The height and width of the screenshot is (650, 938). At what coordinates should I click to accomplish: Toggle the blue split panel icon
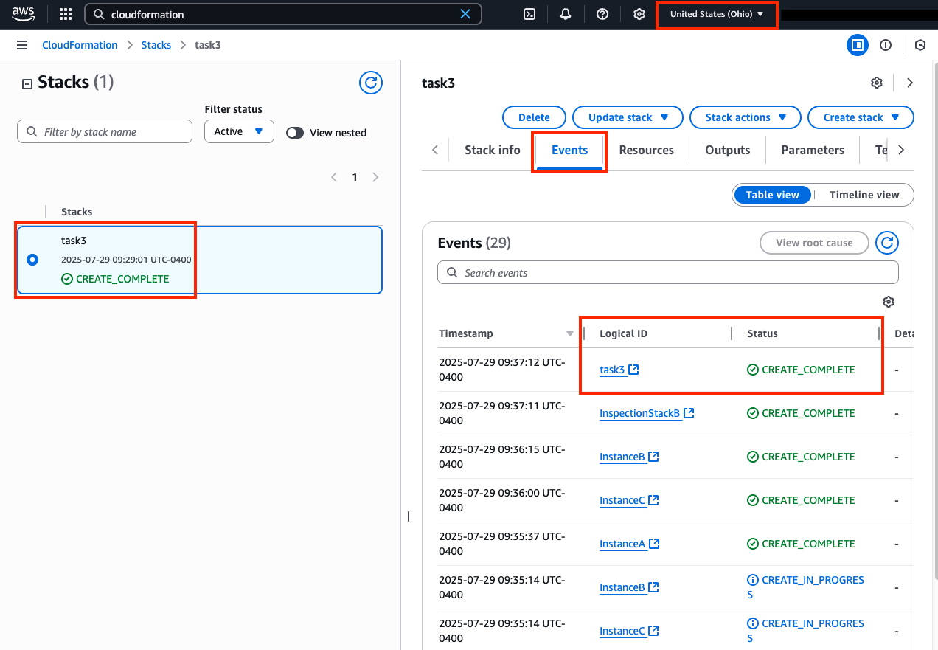[857, 45]
